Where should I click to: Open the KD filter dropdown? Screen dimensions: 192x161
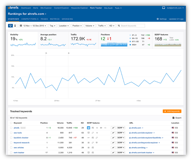(x=112, y=26)
